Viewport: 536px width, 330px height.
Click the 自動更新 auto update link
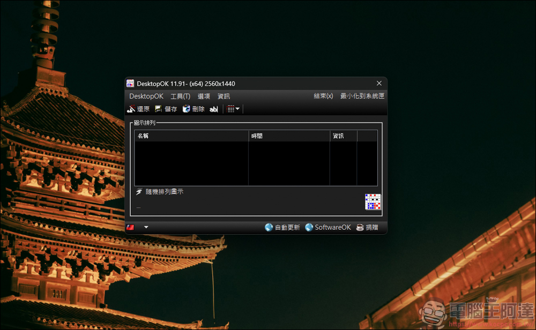(x=282, y=227)
